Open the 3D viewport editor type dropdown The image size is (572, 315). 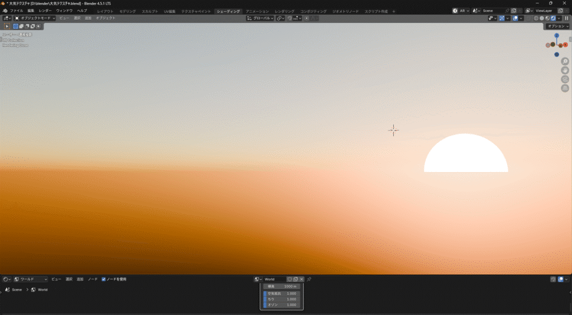tap(7, 18)
